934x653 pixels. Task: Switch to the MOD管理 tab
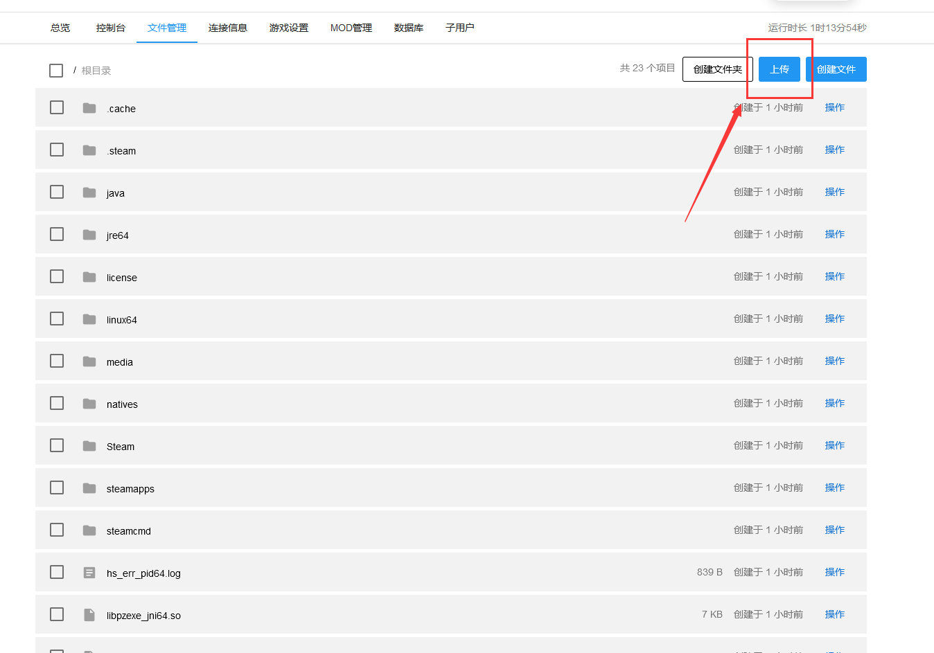click(351, 28)
